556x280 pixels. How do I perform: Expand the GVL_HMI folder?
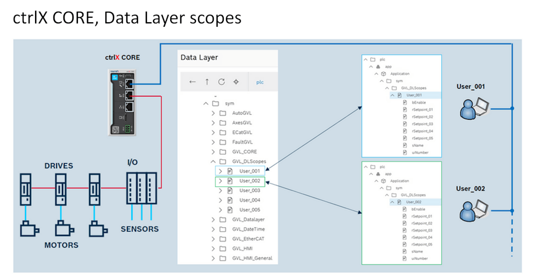pyautogui.click(x=213, y=248)
